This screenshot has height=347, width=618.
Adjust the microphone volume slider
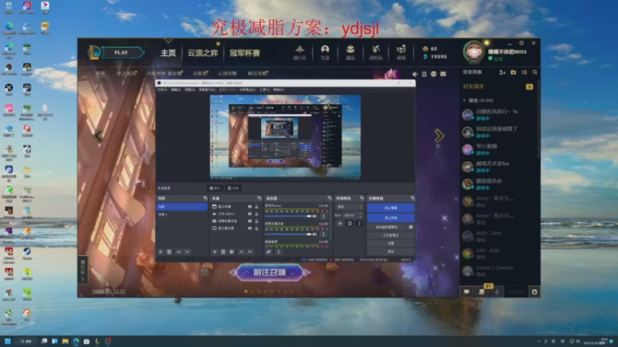coord(288,216)
